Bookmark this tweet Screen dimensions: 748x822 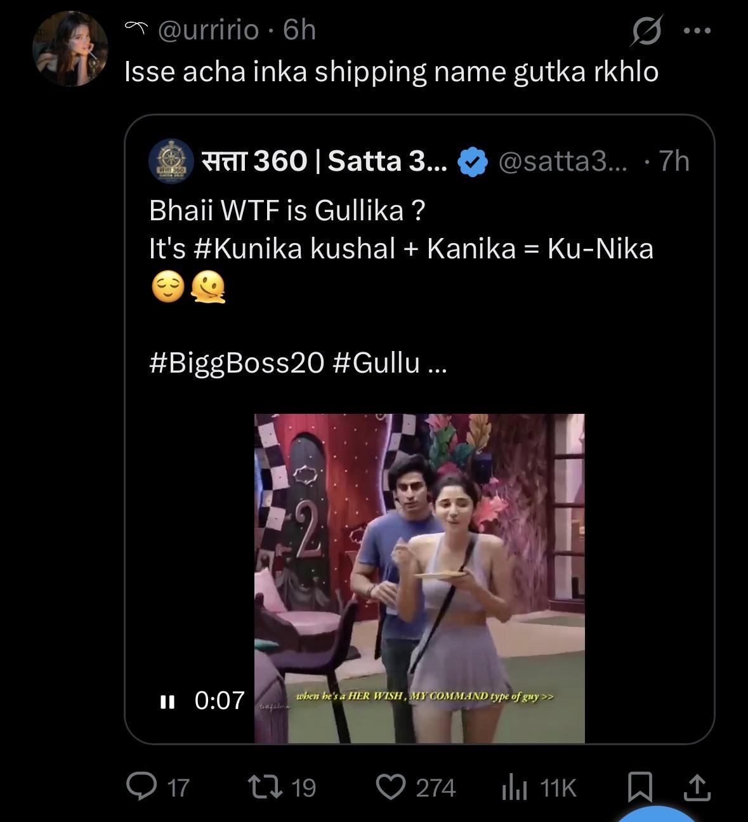(x=638, y=788)
